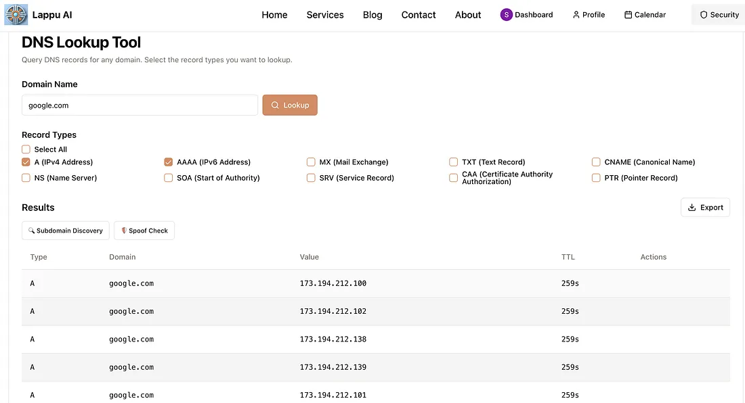This screenshot has width=745, height=403.
Task: Click the Calendar link text
Action: 650,15
